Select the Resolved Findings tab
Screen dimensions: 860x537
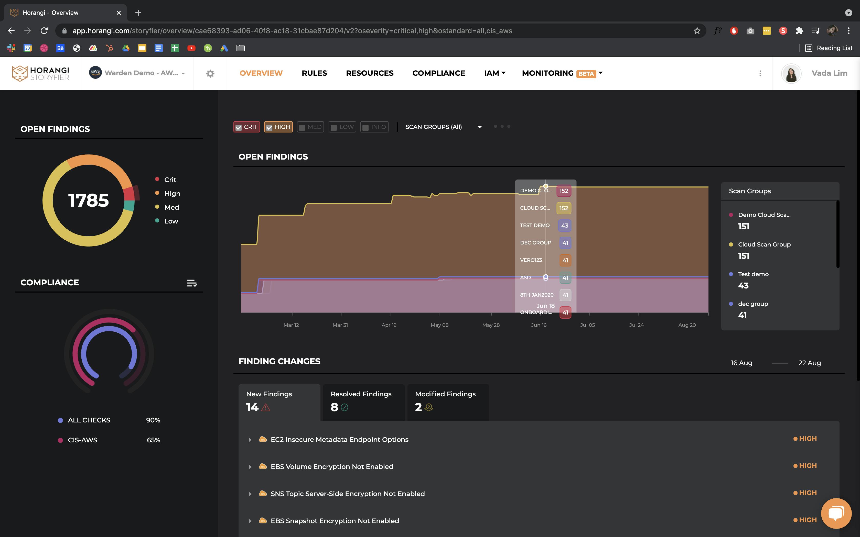364,402
